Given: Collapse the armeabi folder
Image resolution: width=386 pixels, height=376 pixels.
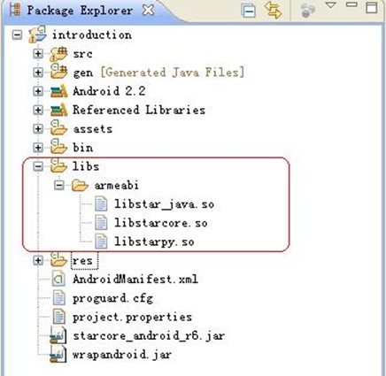Looking at the screenshot, I should tap(59, 186).
